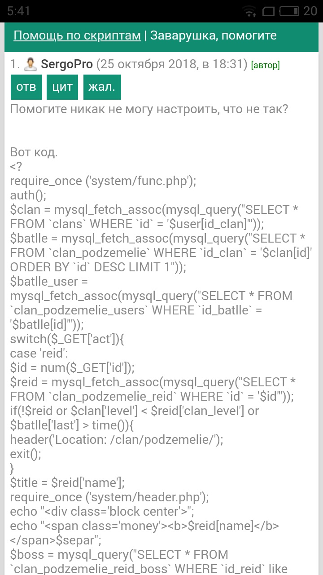
Task: Tap the echo div class block center line
Action: 102,511
